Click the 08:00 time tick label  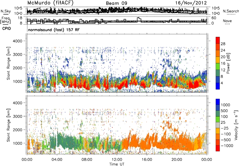coord(87,160)
